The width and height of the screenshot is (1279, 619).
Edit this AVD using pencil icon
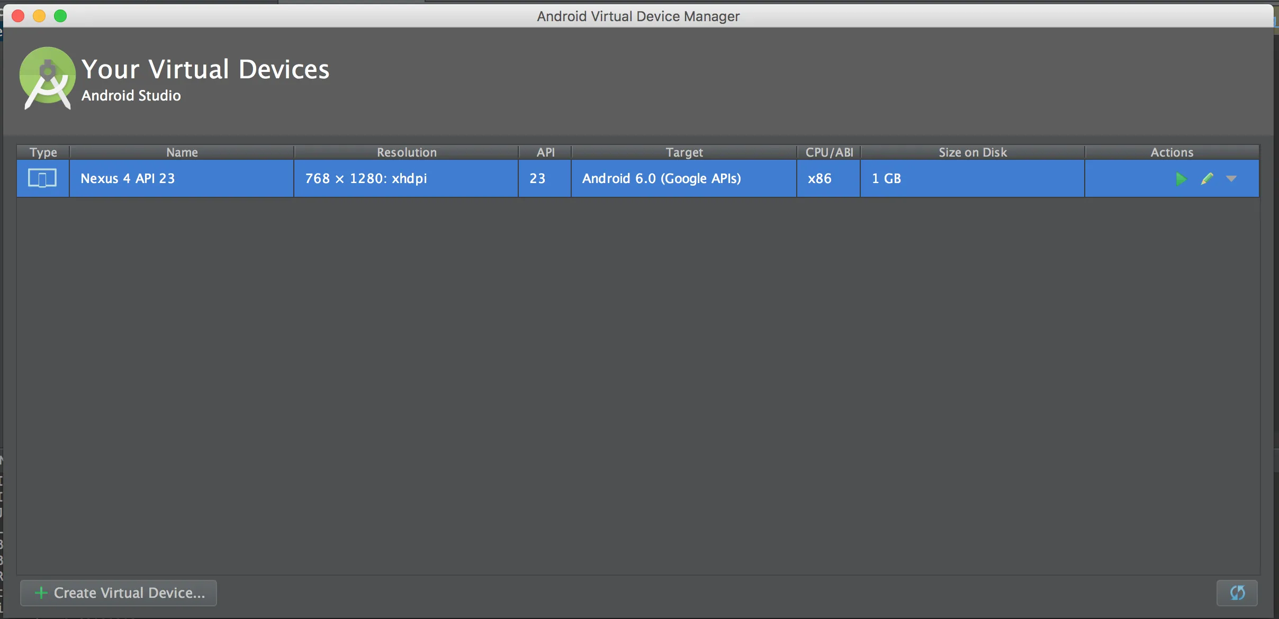pyautogui.click(x=1207, y=179)
